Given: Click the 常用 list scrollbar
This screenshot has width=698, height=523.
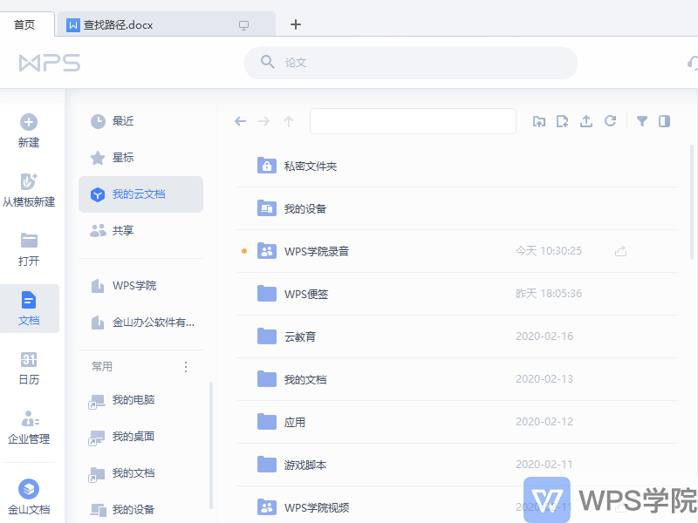Looking at the screenshot, I should (210, 445).
